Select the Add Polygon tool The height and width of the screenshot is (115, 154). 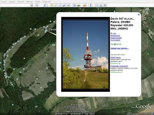click(x=56, y=5)
